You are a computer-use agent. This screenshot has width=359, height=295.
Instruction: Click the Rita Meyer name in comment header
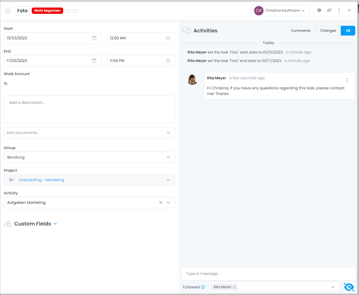pos(217,78)
